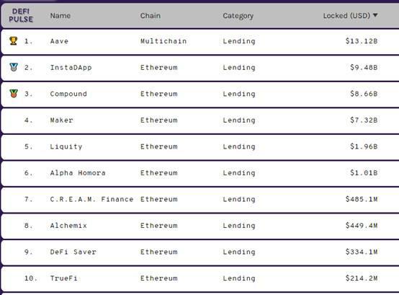Click the gold trophy icon beside Aave

tap(14, 41)
